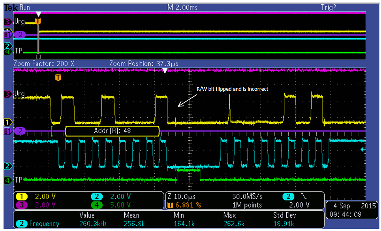Click purple channel 3 badge in vertical readout

22,205
